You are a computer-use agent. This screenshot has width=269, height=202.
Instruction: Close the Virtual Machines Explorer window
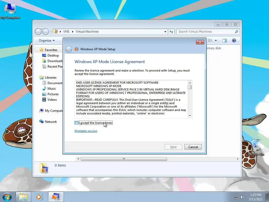[x=235, y=24]
